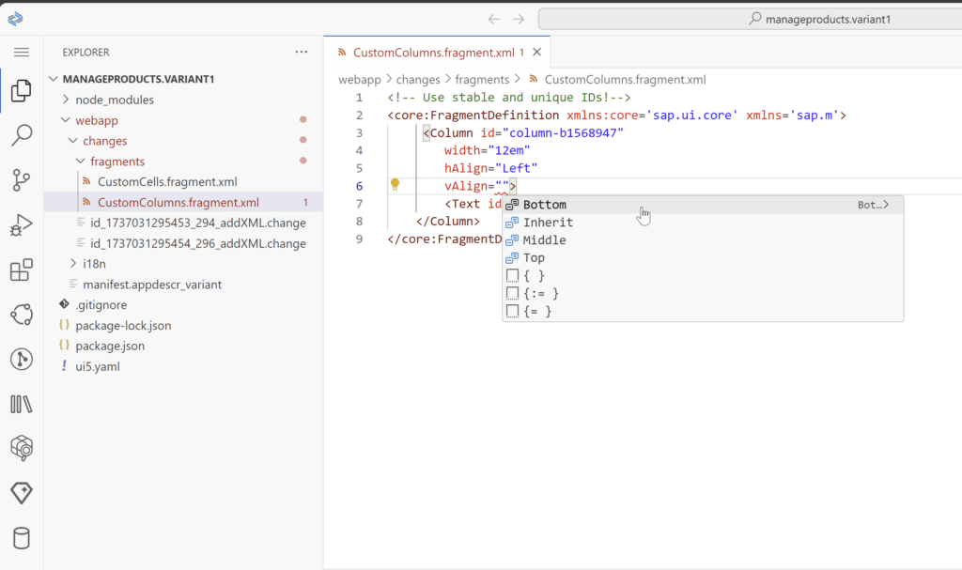Expand the i18n folder

[x=73, y=263]
